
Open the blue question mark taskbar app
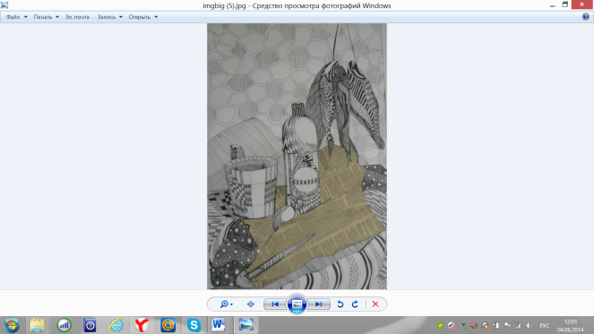click(x=90, y=325)
